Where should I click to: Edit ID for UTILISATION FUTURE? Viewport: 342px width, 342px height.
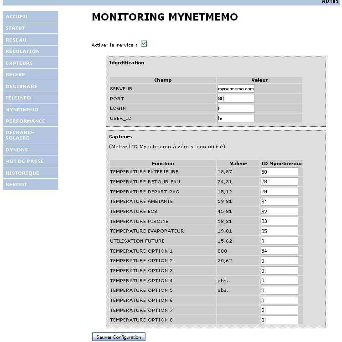click(280, 241)
